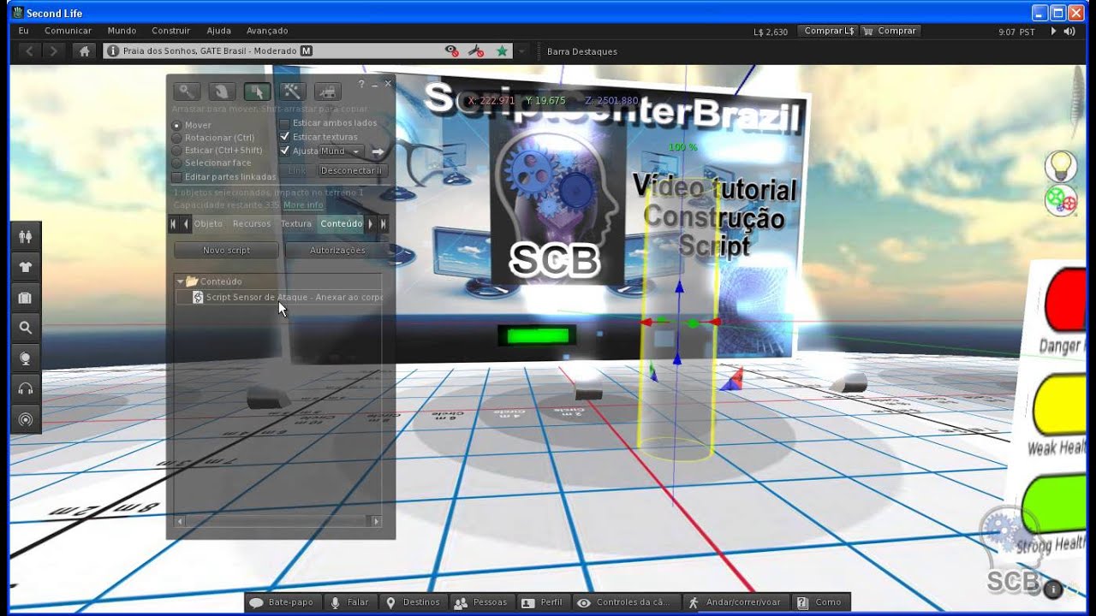Switch to the Recursos tab
Image resolution: width=1096 pixels, height=616 pixels.
(252, 224)
